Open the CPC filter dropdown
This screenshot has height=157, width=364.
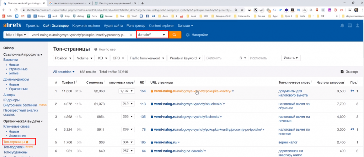click(x=118, y=58)
